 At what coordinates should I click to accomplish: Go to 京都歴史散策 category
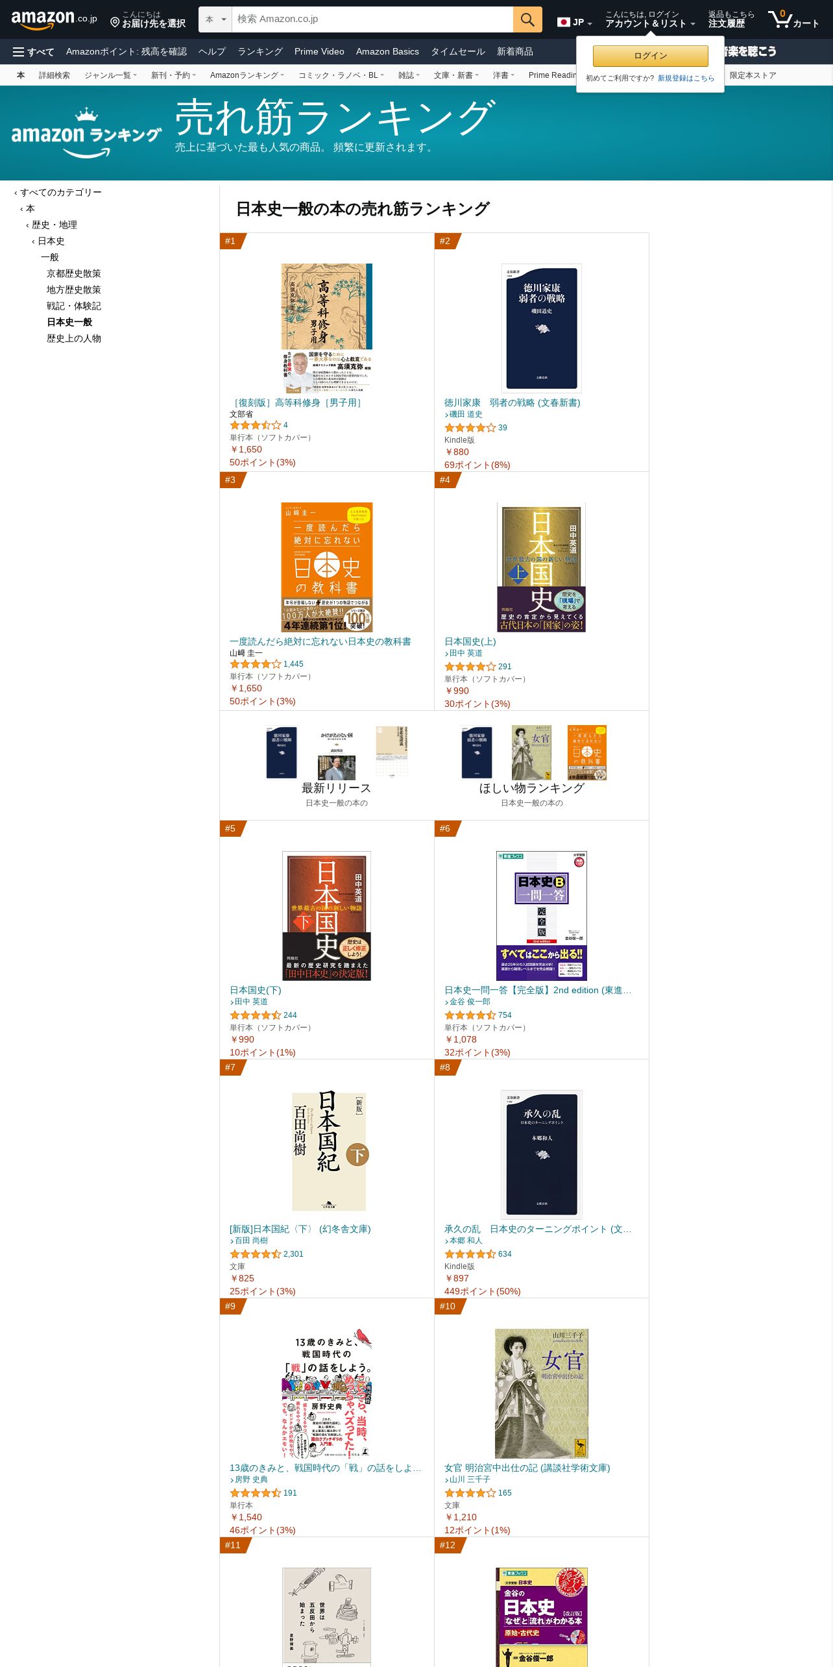click(x=74, y=274)
